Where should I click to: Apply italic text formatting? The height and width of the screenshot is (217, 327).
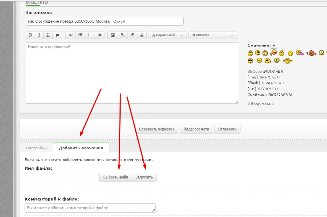tap(39, 35)
